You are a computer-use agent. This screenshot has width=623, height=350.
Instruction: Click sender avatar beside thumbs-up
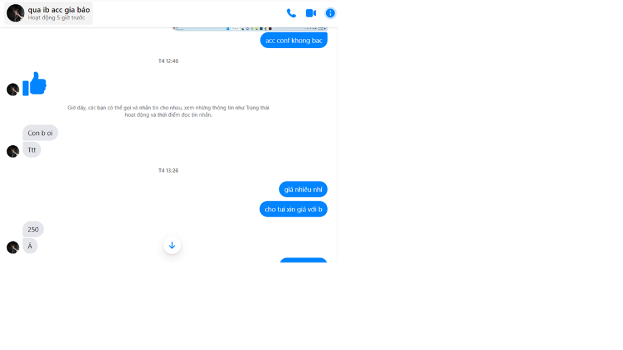point(13,89)
